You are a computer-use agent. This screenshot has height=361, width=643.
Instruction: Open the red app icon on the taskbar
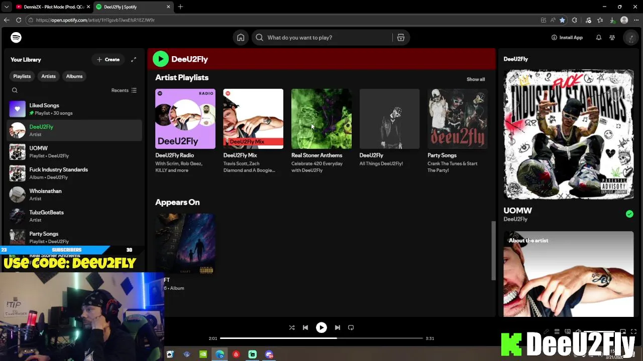tap(236, 354)
